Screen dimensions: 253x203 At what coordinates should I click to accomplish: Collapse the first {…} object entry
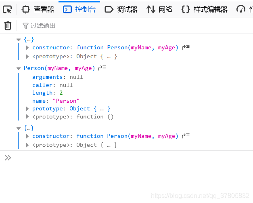coord(19,40)
